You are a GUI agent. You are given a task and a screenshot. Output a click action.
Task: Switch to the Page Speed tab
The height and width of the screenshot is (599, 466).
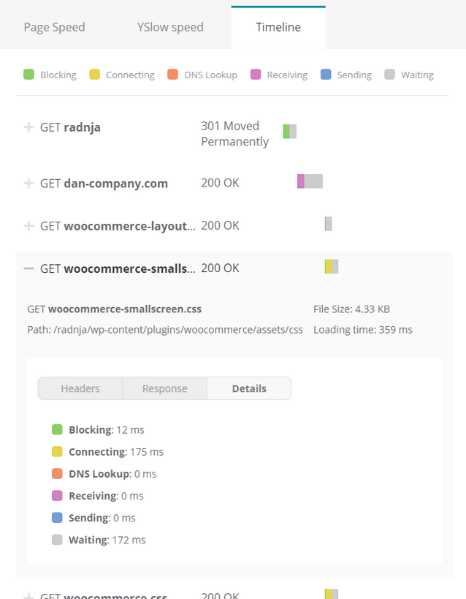pos(54,27)
